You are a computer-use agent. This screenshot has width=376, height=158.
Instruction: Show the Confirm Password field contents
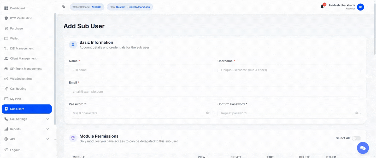356,113
